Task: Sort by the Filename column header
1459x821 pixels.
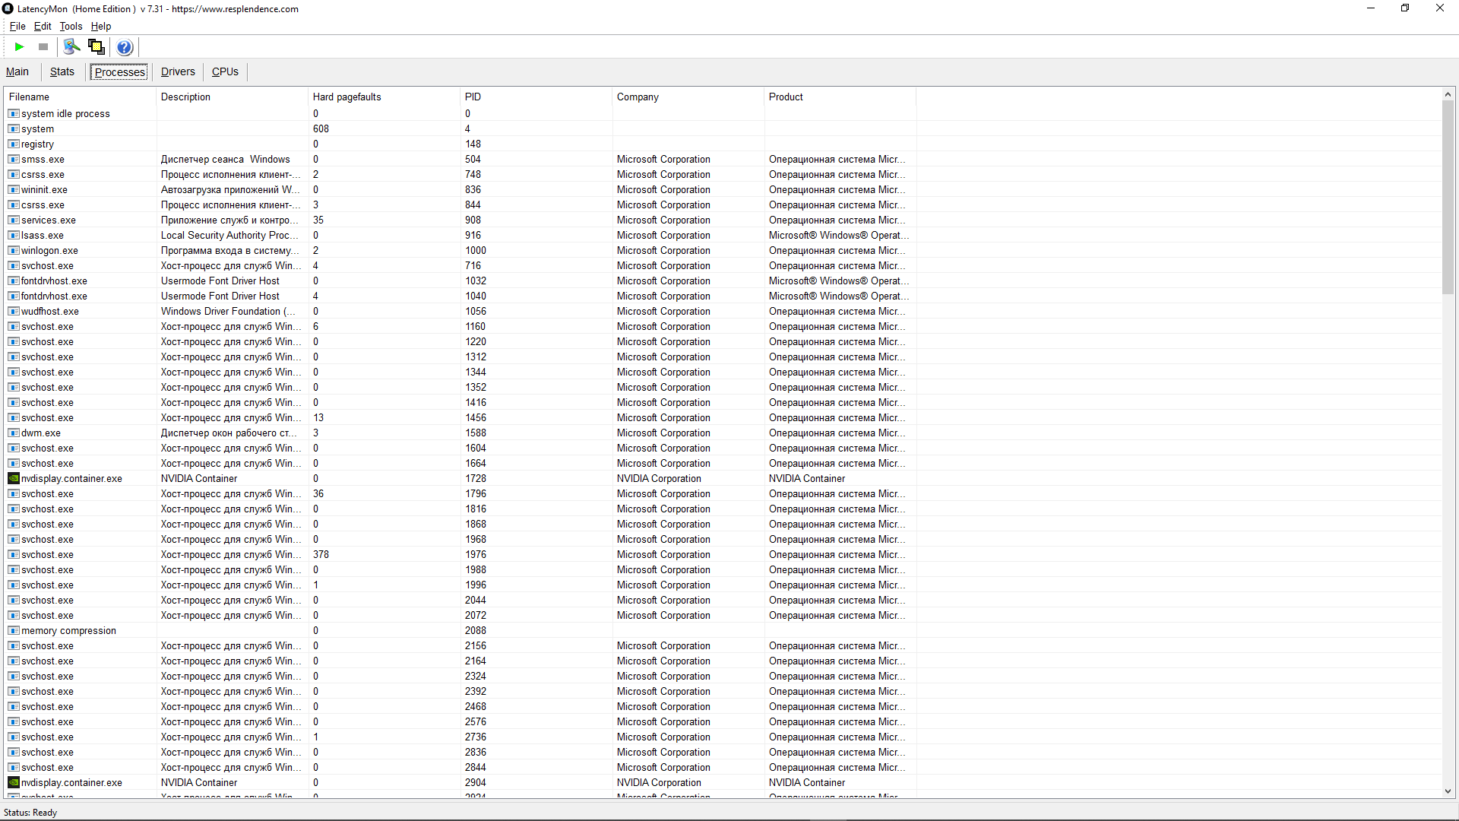Action: click(81, 97)
